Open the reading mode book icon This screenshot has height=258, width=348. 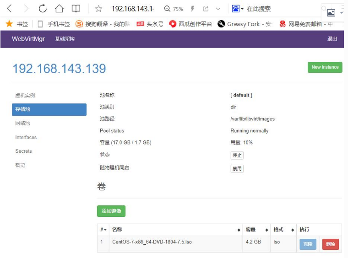point(76,9)
